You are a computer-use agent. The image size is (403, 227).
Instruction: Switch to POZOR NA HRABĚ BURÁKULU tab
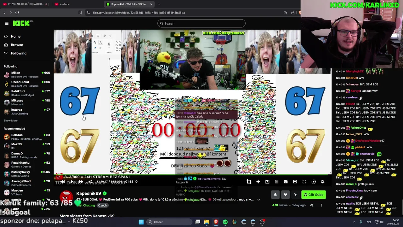pos(26,4)
